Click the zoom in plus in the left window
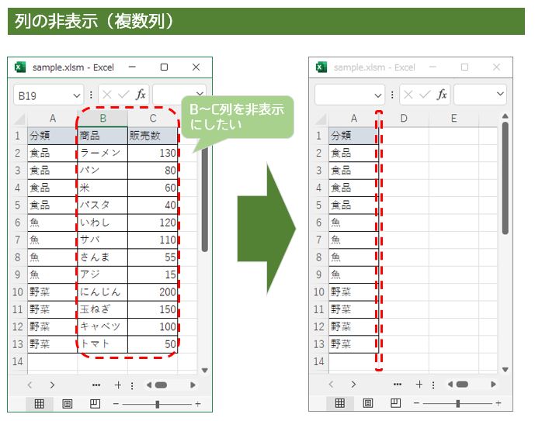The height and width of the screenshot is (421, 535). coord(198,404)
